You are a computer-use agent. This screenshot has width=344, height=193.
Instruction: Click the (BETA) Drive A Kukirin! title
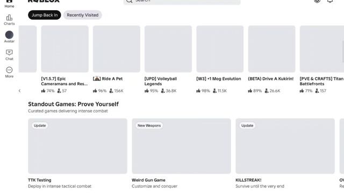click(271, 79)
